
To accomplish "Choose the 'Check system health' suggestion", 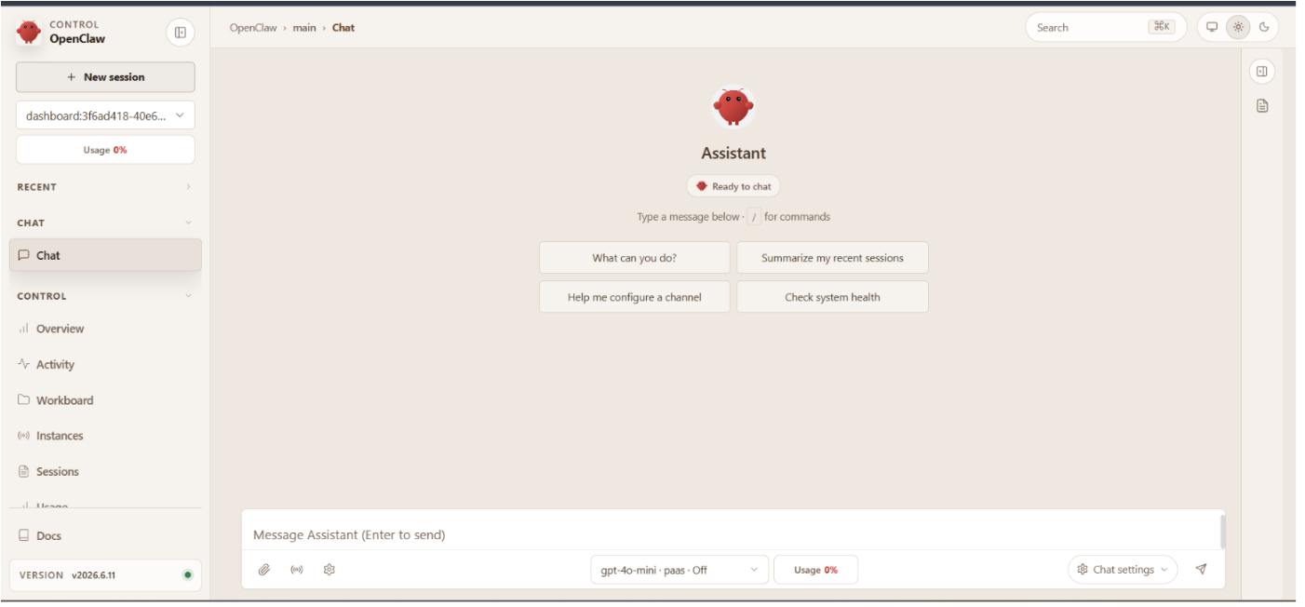I will (x=832, y=297).
